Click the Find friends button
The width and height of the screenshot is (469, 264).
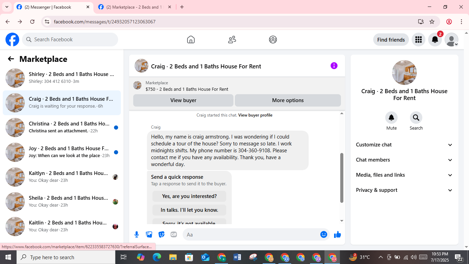[391, 40]
